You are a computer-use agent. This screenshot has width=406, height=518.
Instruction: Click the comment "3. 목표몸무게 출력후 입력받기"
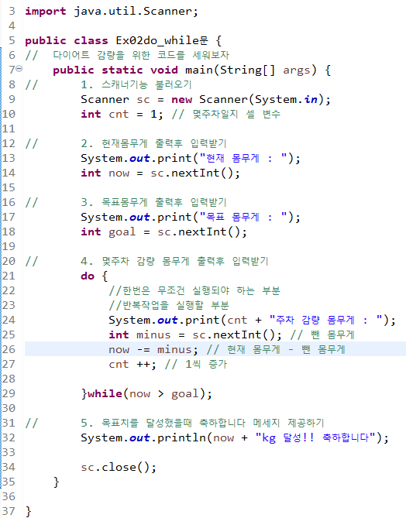(153, 202)
